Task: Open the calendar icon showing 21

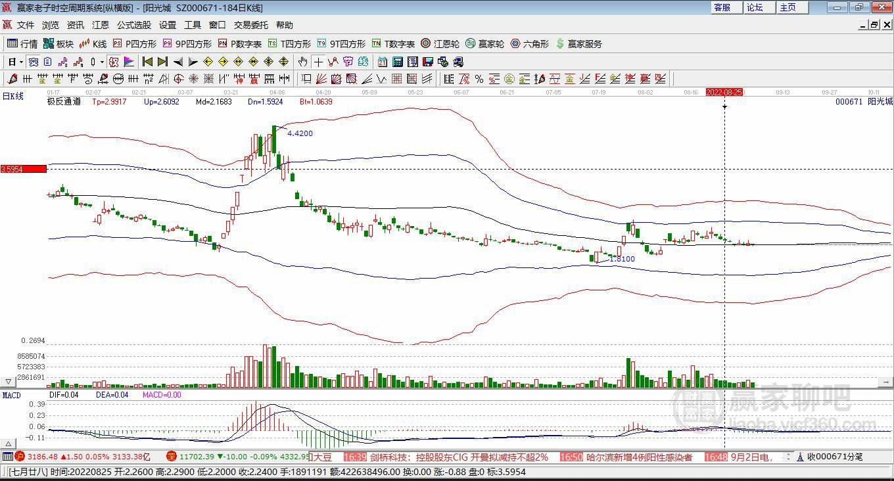Action: (383, 62)
